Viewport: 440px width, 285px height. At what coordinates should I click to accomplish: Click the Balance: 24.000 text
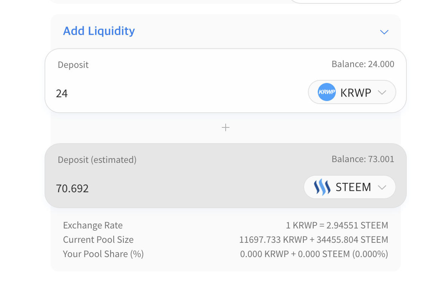[363, 64]
